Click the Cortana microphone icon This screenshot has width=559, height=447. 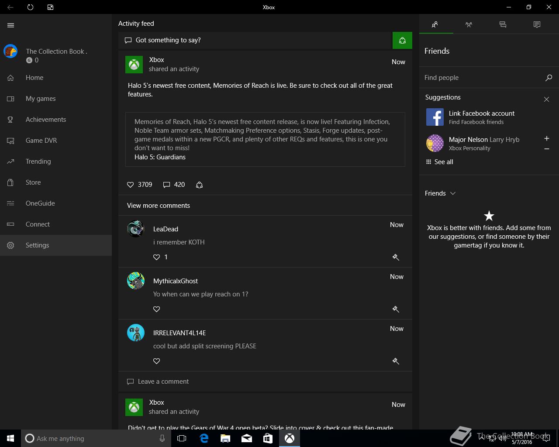coord(162,438)
